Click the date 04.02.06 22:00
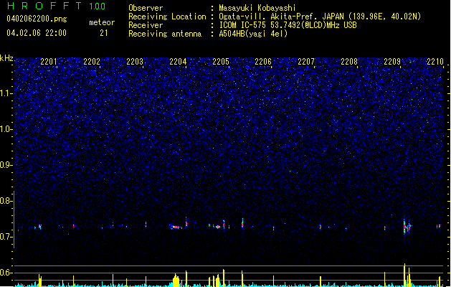 (x=37, y=33)
